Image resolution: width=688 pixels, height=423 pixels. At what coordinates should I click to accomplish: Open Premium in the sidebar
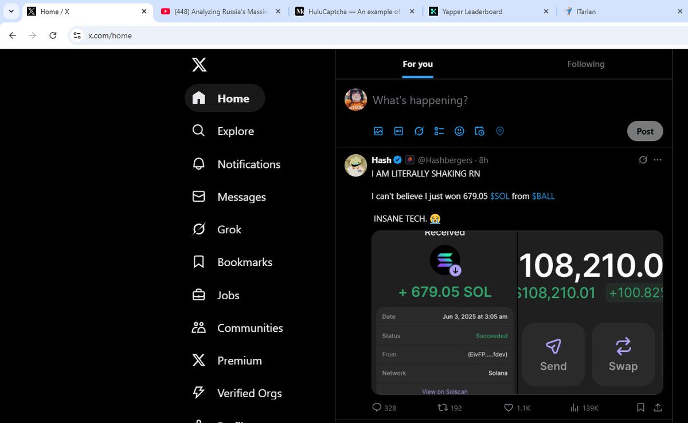[227, 361]
